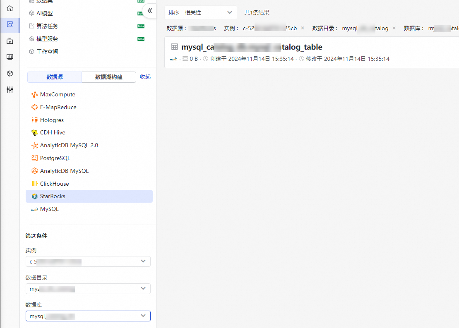Switch to the 数据湖构建 tab
The height and width of the screenshot is (328, 459).
(109, 77)
